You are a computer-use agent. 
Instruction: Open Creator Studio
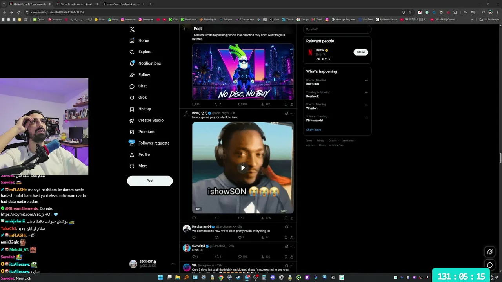146,120
